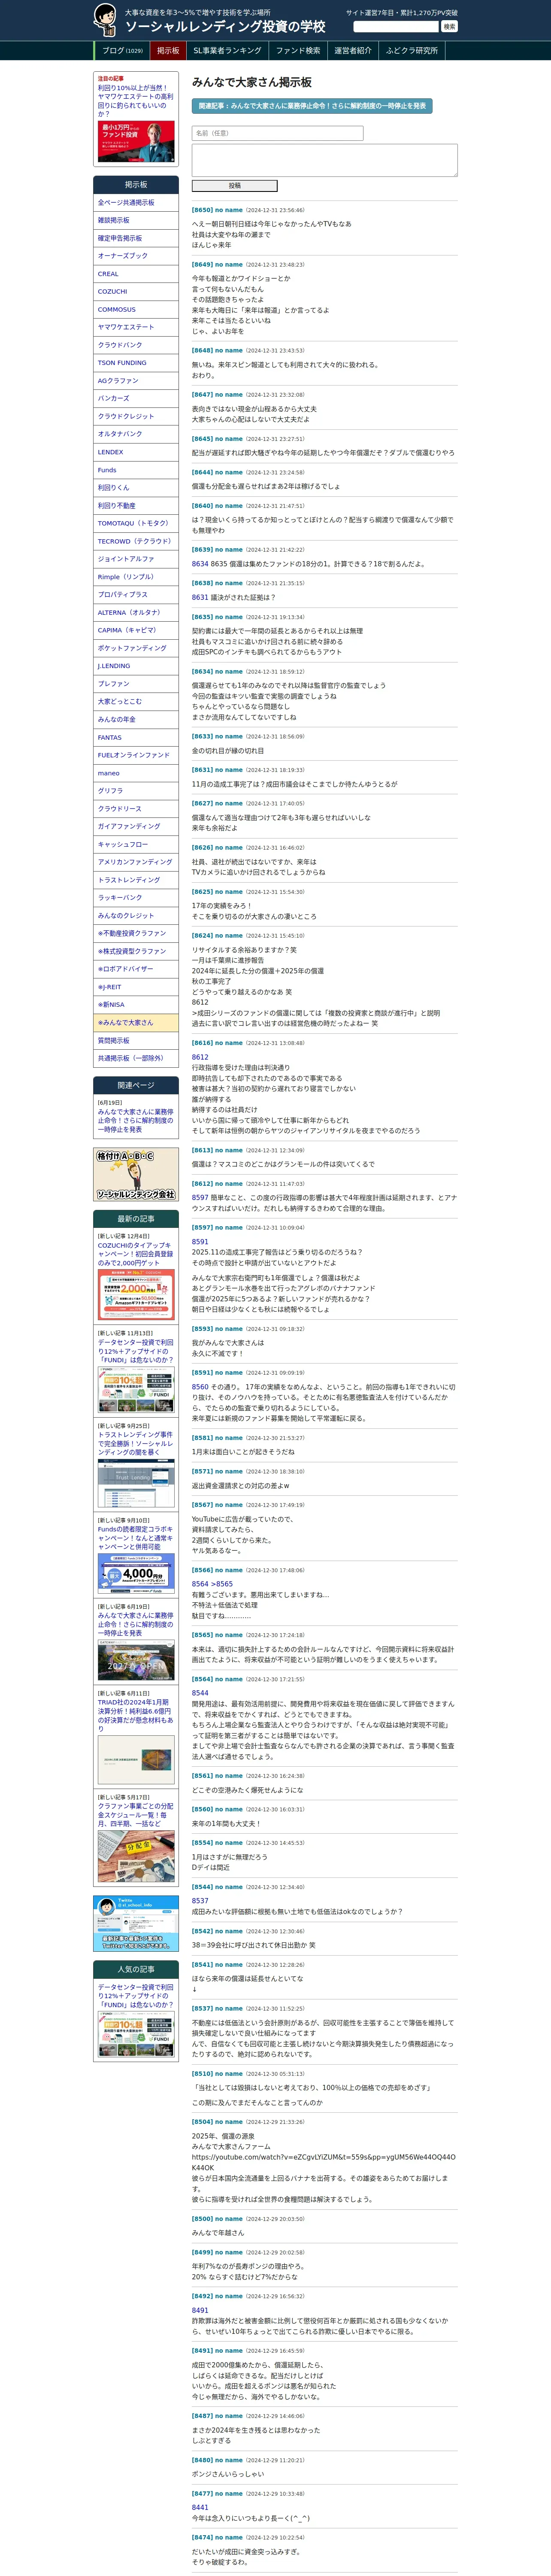
Task: Open クラファン事業ごとの分配金スケジュール article
Action: pos(135,1815)
